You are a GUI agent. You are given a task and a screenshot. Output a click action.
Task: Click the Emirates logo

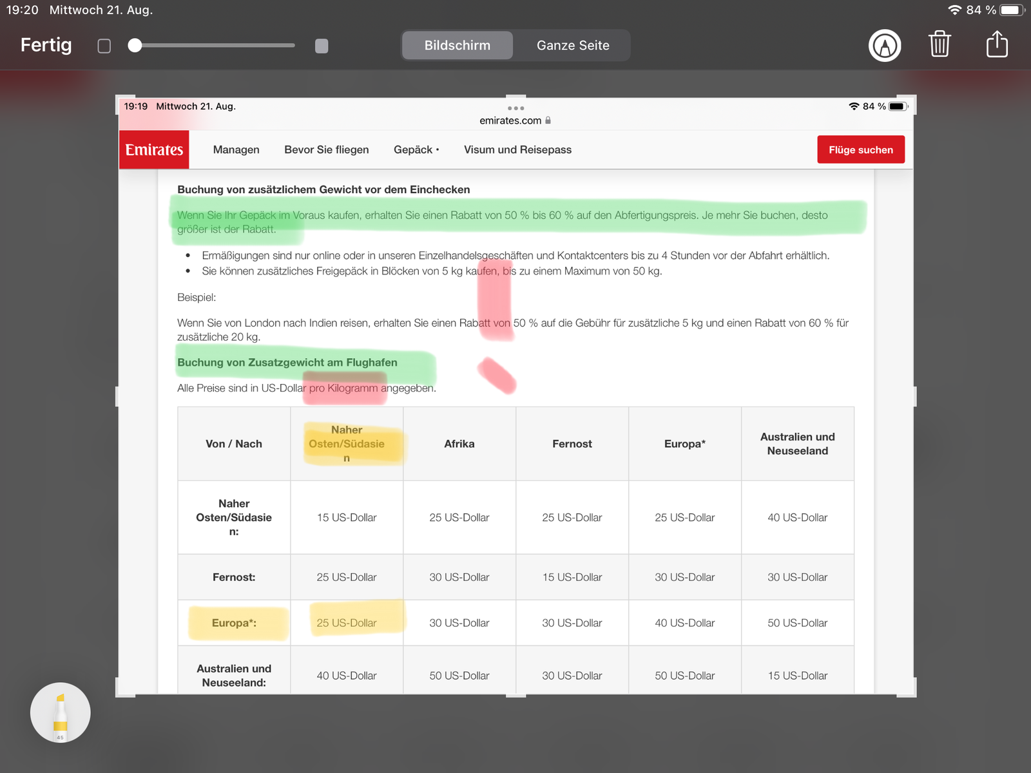click(154, 149)
